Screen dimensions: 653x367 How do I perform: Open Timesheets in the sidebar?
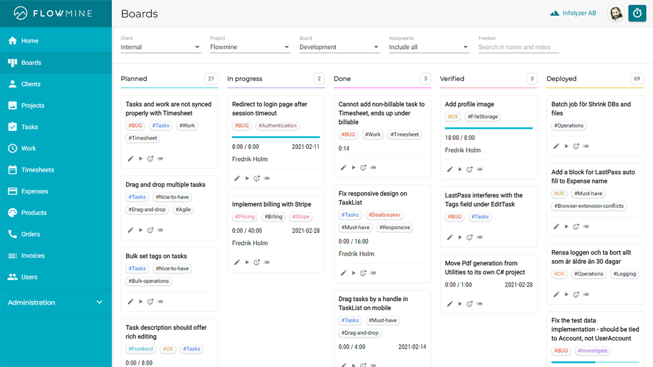click(56, 170)
